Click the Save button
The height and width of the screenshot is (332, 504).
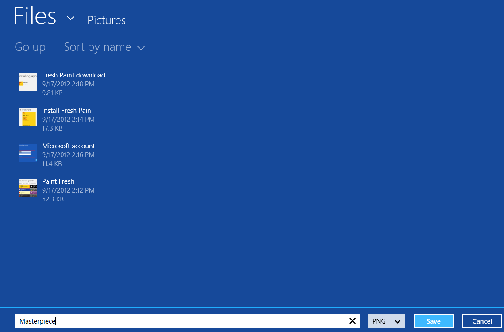click(433, 321)
